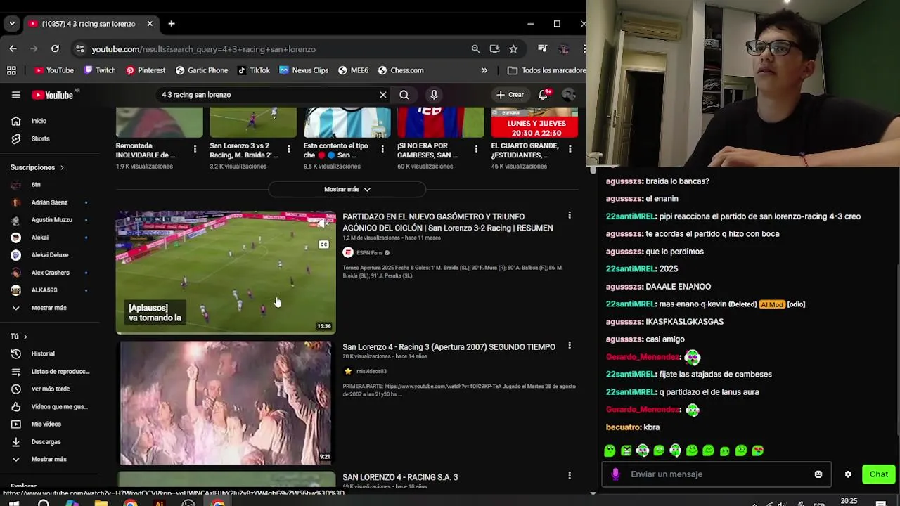Go to the YouTube logo home
This screenshot has width=900, height=506.
pos(53,95)
